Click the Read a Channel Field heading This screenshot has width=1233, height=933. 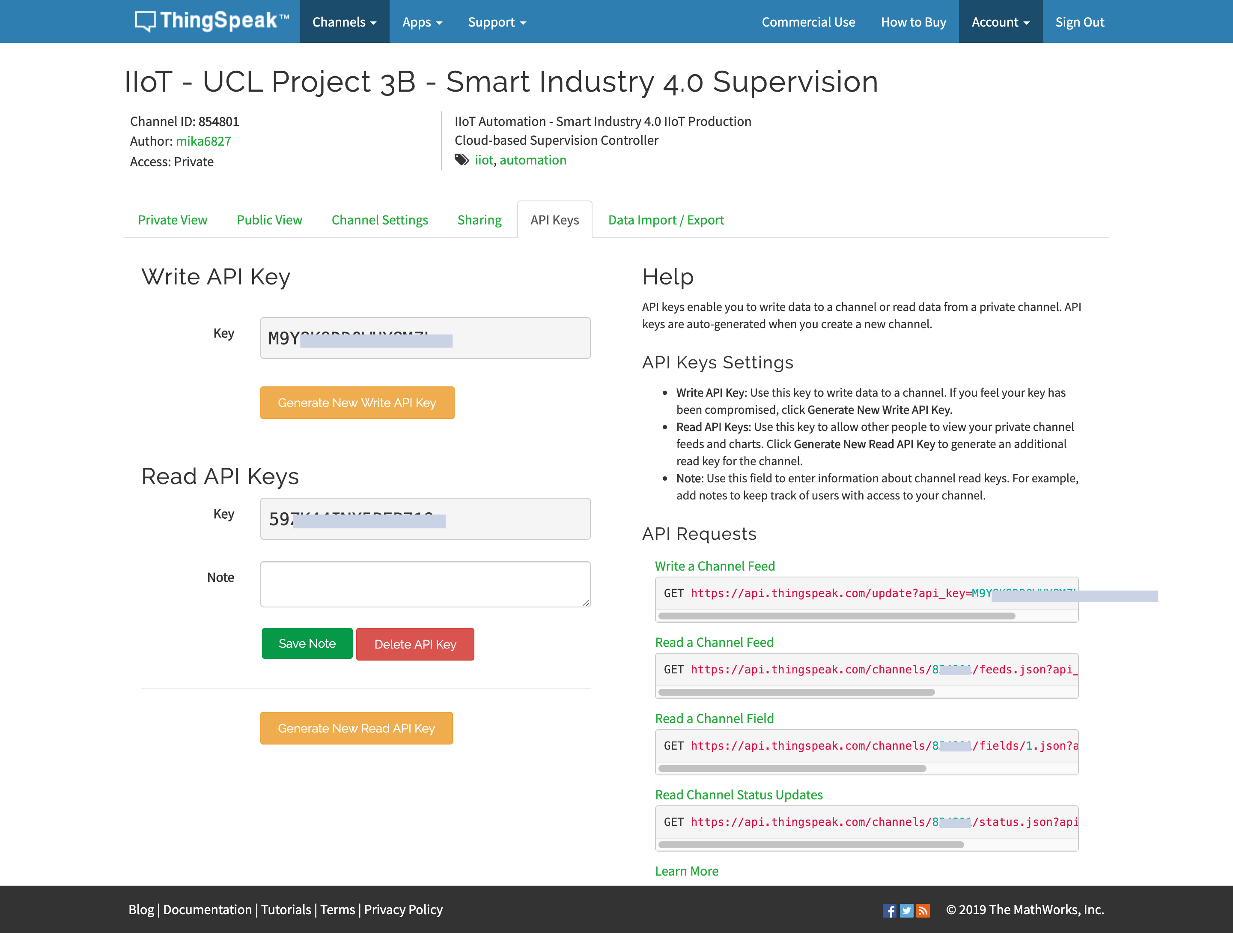(x=714, y=719)
